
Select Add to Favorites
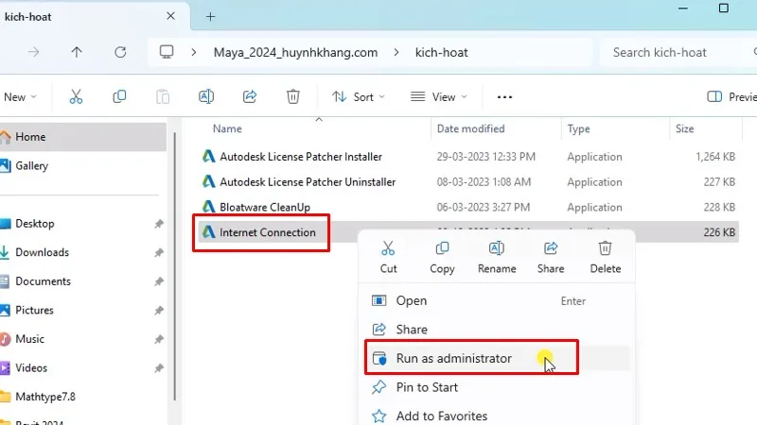[497, 416]
